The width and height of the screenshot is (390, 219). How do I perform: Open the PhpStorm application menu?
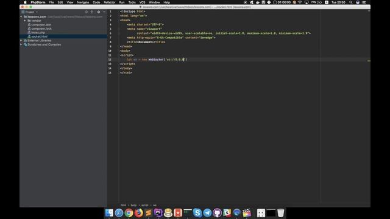click(x=38, y=2)
